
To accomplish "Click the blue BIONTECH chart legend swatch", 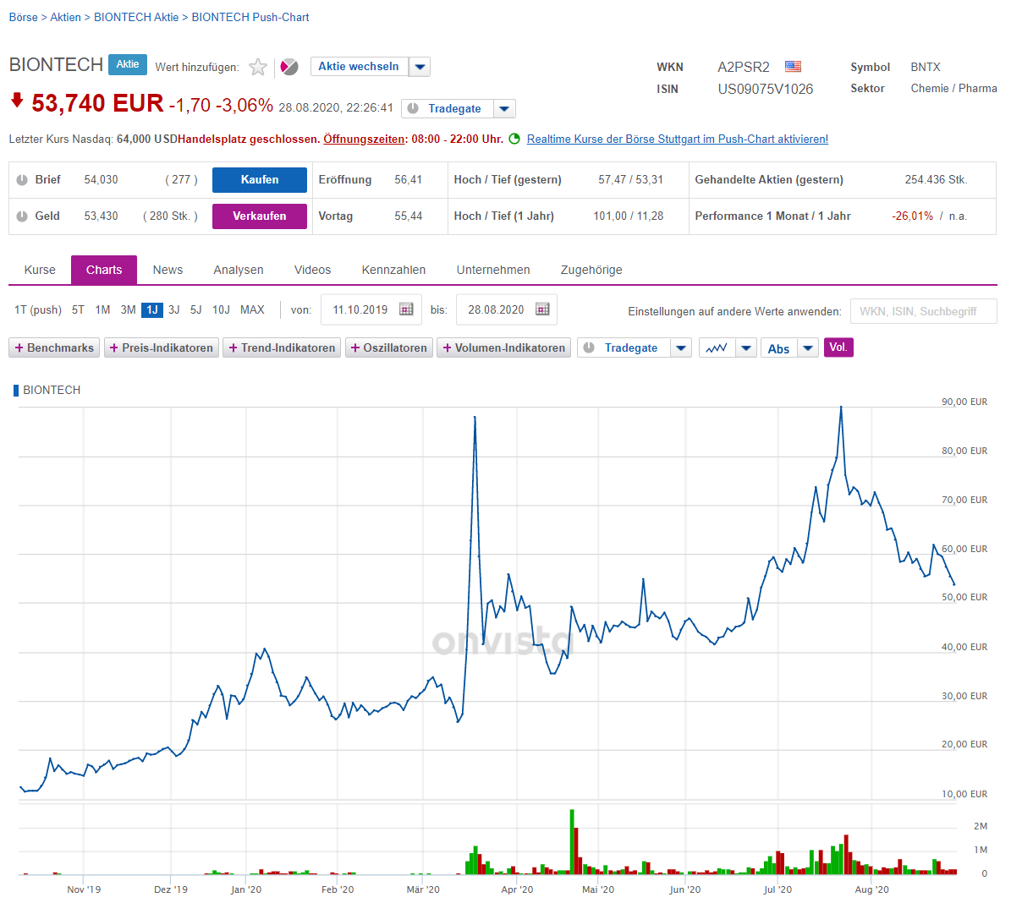I will (16, 391).
